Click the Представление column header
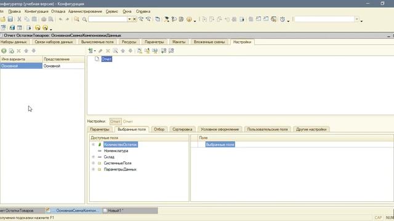The height and width of the screenshot is (221, 394). (x=63, y=59)
